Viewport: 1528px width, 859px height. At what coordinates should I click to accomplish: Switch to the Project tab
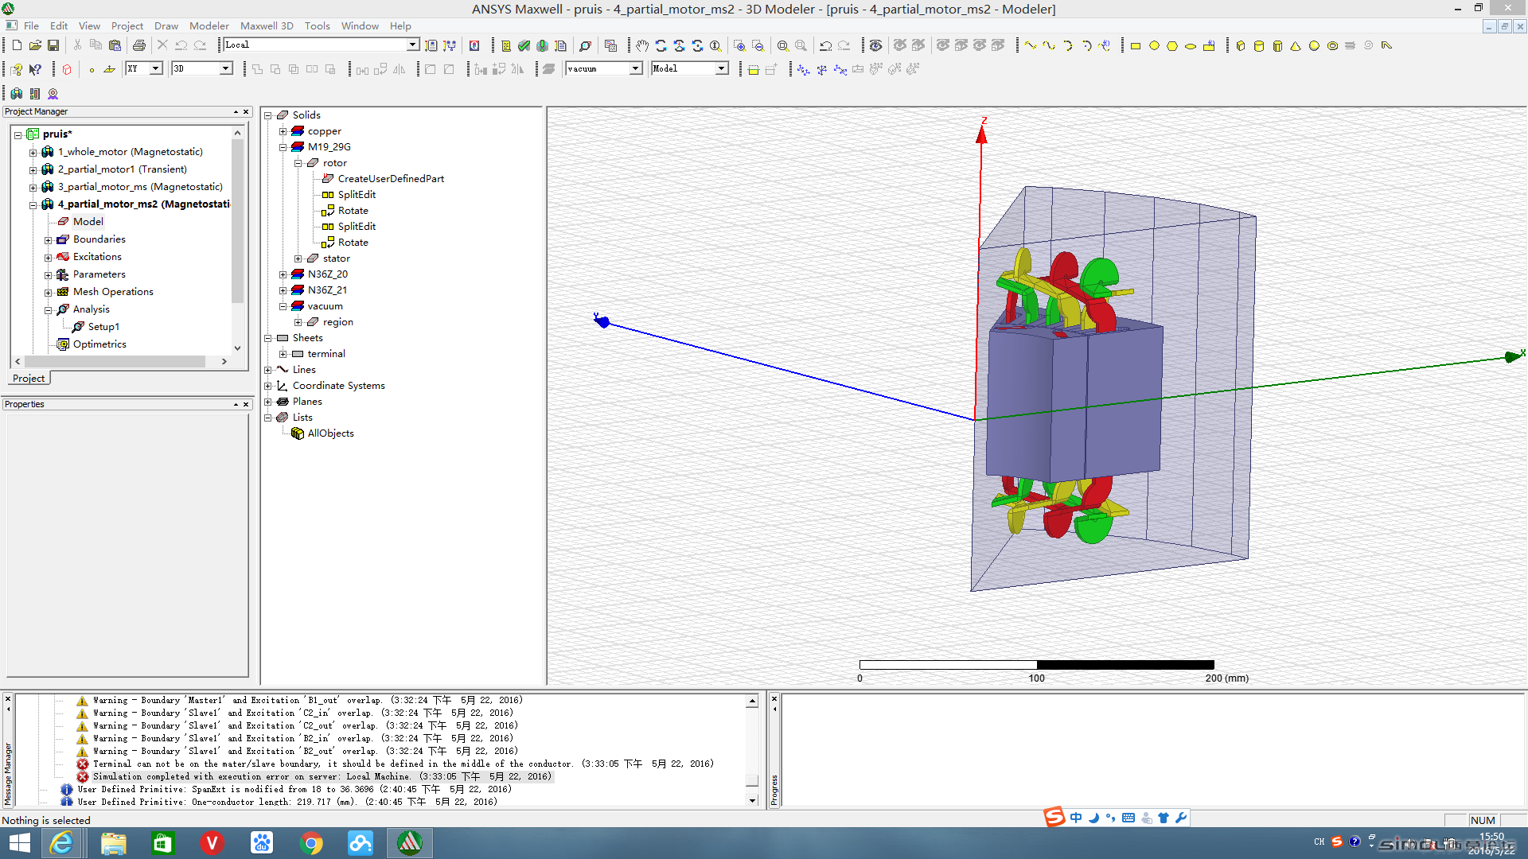point(29,379)
